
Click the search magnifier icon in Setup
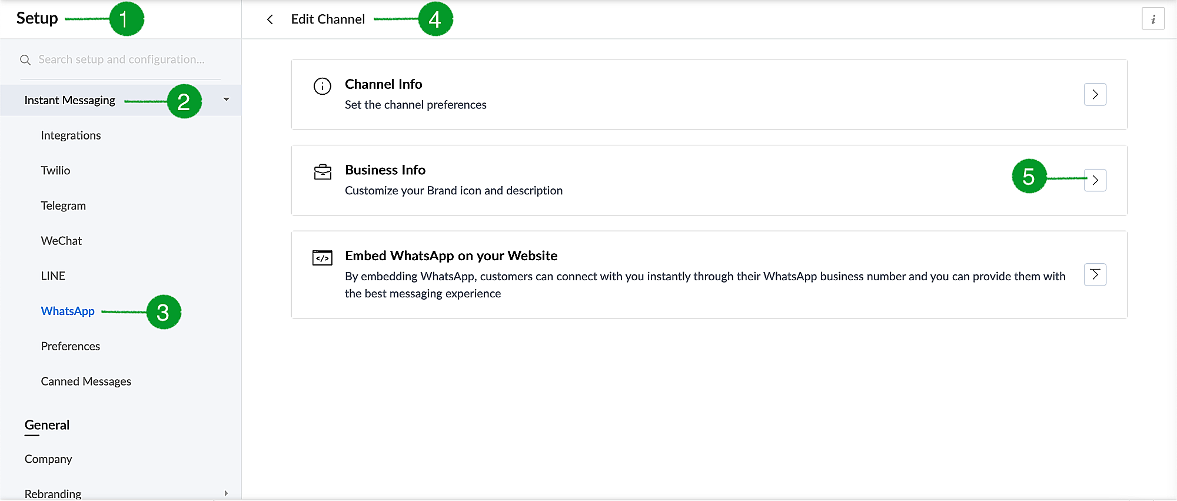click(x=25, y=60)
